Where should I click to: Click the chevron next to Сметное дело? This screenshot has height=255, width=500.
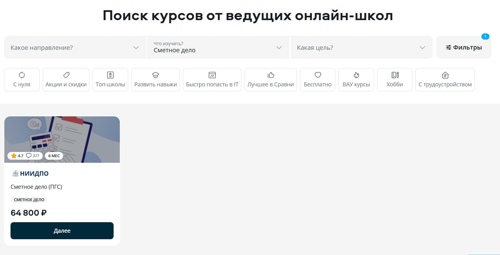click(279, 48)
